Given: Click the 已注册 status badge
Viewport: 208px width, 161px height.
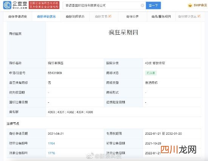Looking at the screenshot, I should tap(151, 73).
